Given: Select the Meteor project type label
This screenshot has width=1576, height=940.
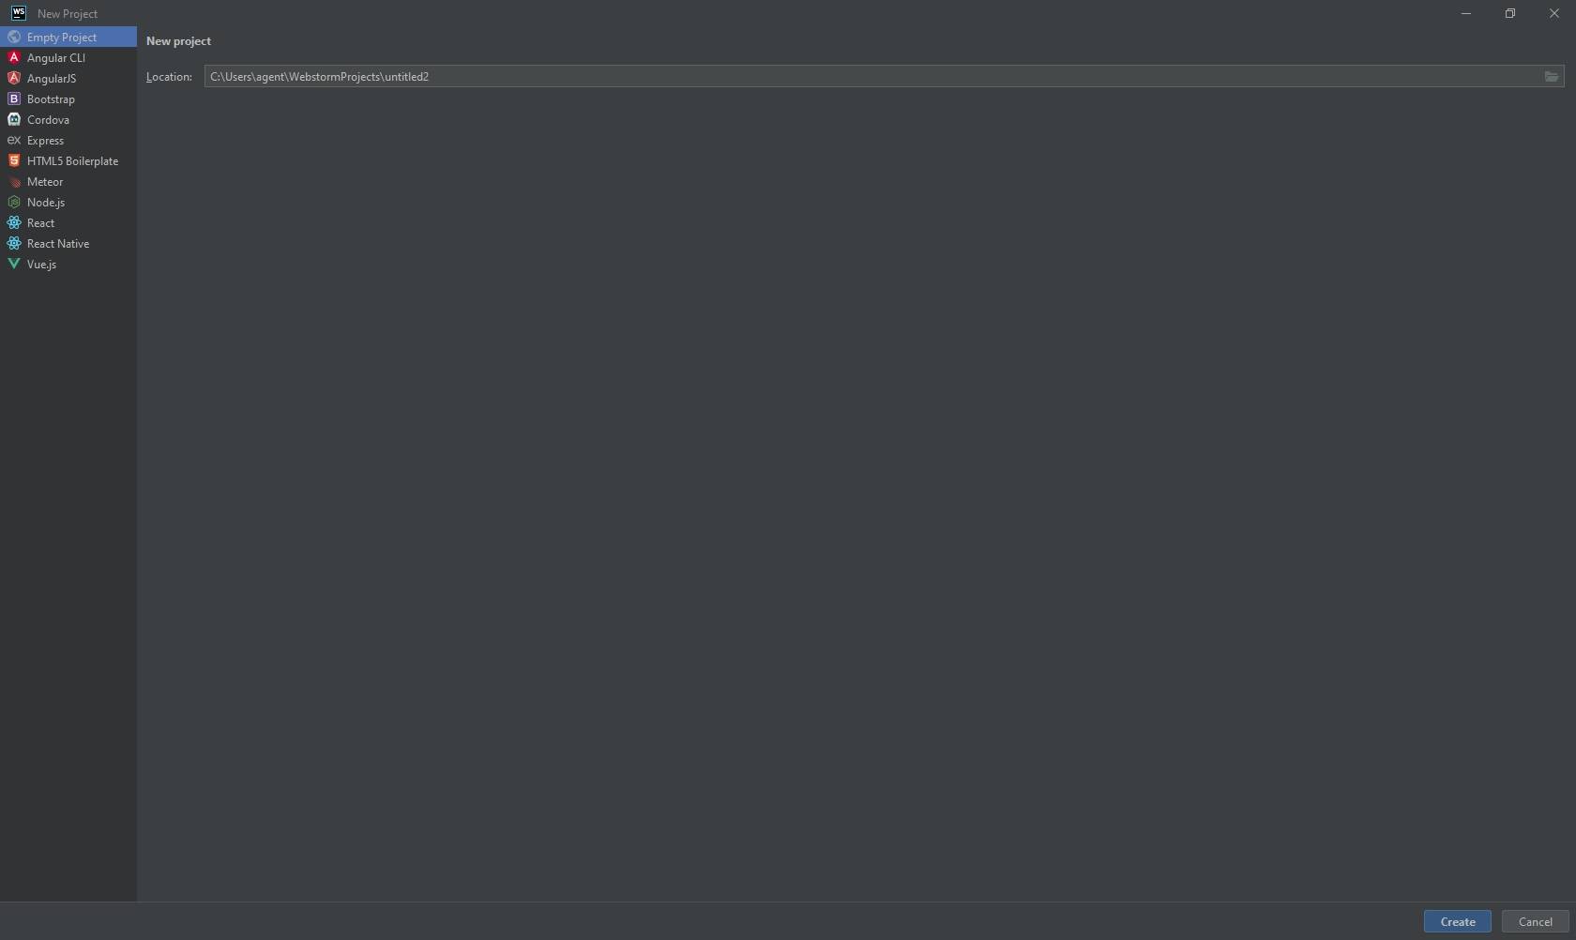Looking at the screenshot, I should coord(45,181).
